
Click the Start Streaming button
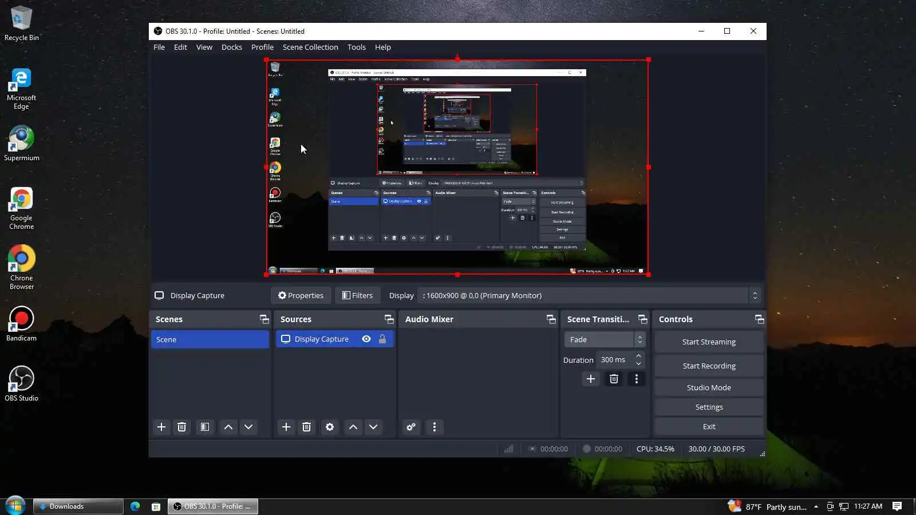[709, 342]
